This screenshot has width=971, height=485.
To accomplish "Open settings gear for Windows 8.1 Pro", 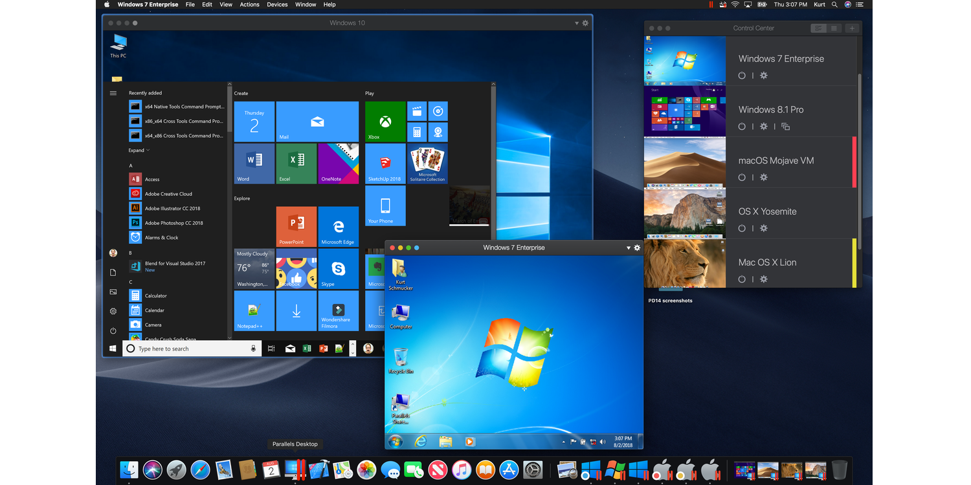I will (x=763, y=127).
